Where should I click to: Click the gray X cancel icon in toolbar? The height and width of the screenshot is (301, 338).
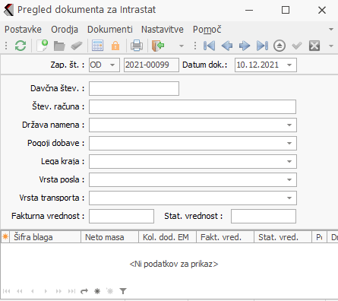coord(314,46)
